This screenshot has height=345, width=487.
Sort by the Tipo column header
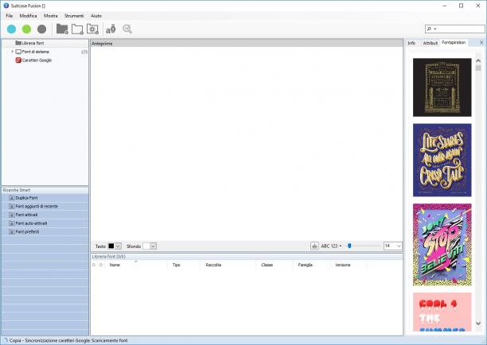pyautogui.click(x=184, y=265)
